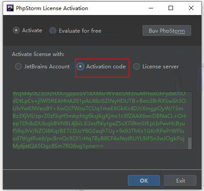204x191 pixels.
Task: Click the 'PhpStorm License Activation' title text
Action: tap(52, 8)
